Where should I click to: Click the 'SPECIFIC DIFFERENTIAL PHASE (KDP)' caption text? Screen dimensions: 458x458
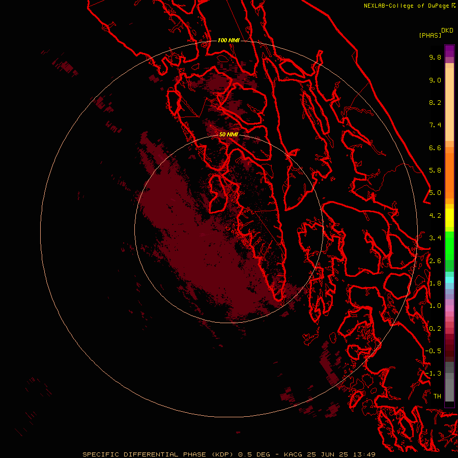point(158,454)
